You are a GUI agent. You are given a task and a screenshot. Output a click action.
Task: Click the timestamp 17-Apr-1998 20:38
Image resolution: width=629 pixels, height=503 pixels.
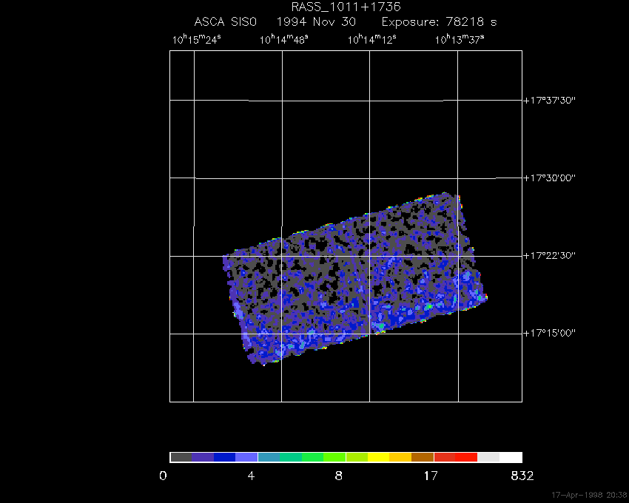589,495
